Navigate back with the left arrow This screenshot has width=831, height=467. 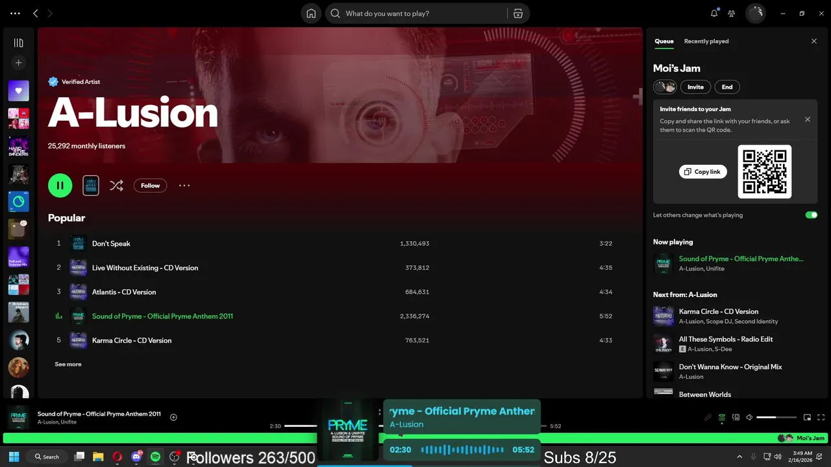click(x=36, y=14)
